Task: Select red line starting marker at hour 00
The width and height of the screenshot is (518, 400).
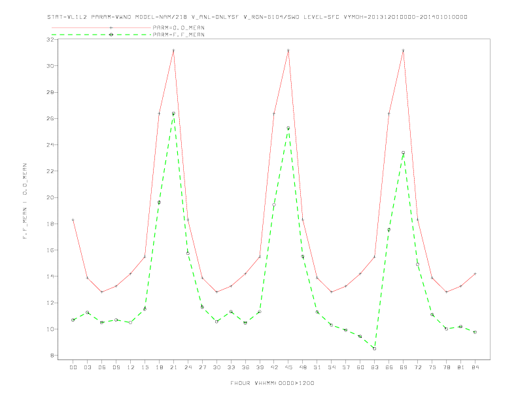Action: coord(73,220)
